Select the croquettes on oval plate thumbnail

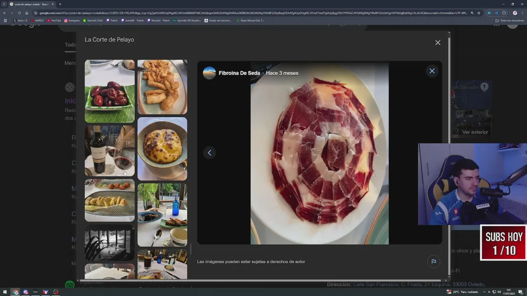click(110, 200)
